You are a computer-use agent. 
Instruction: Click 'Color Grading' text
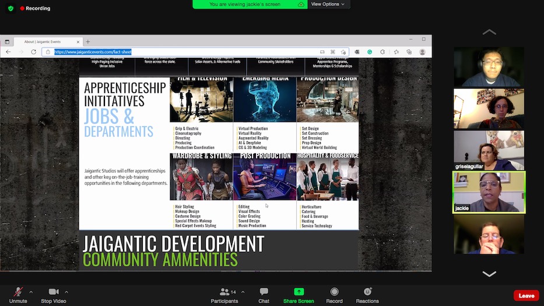[249, 216]
